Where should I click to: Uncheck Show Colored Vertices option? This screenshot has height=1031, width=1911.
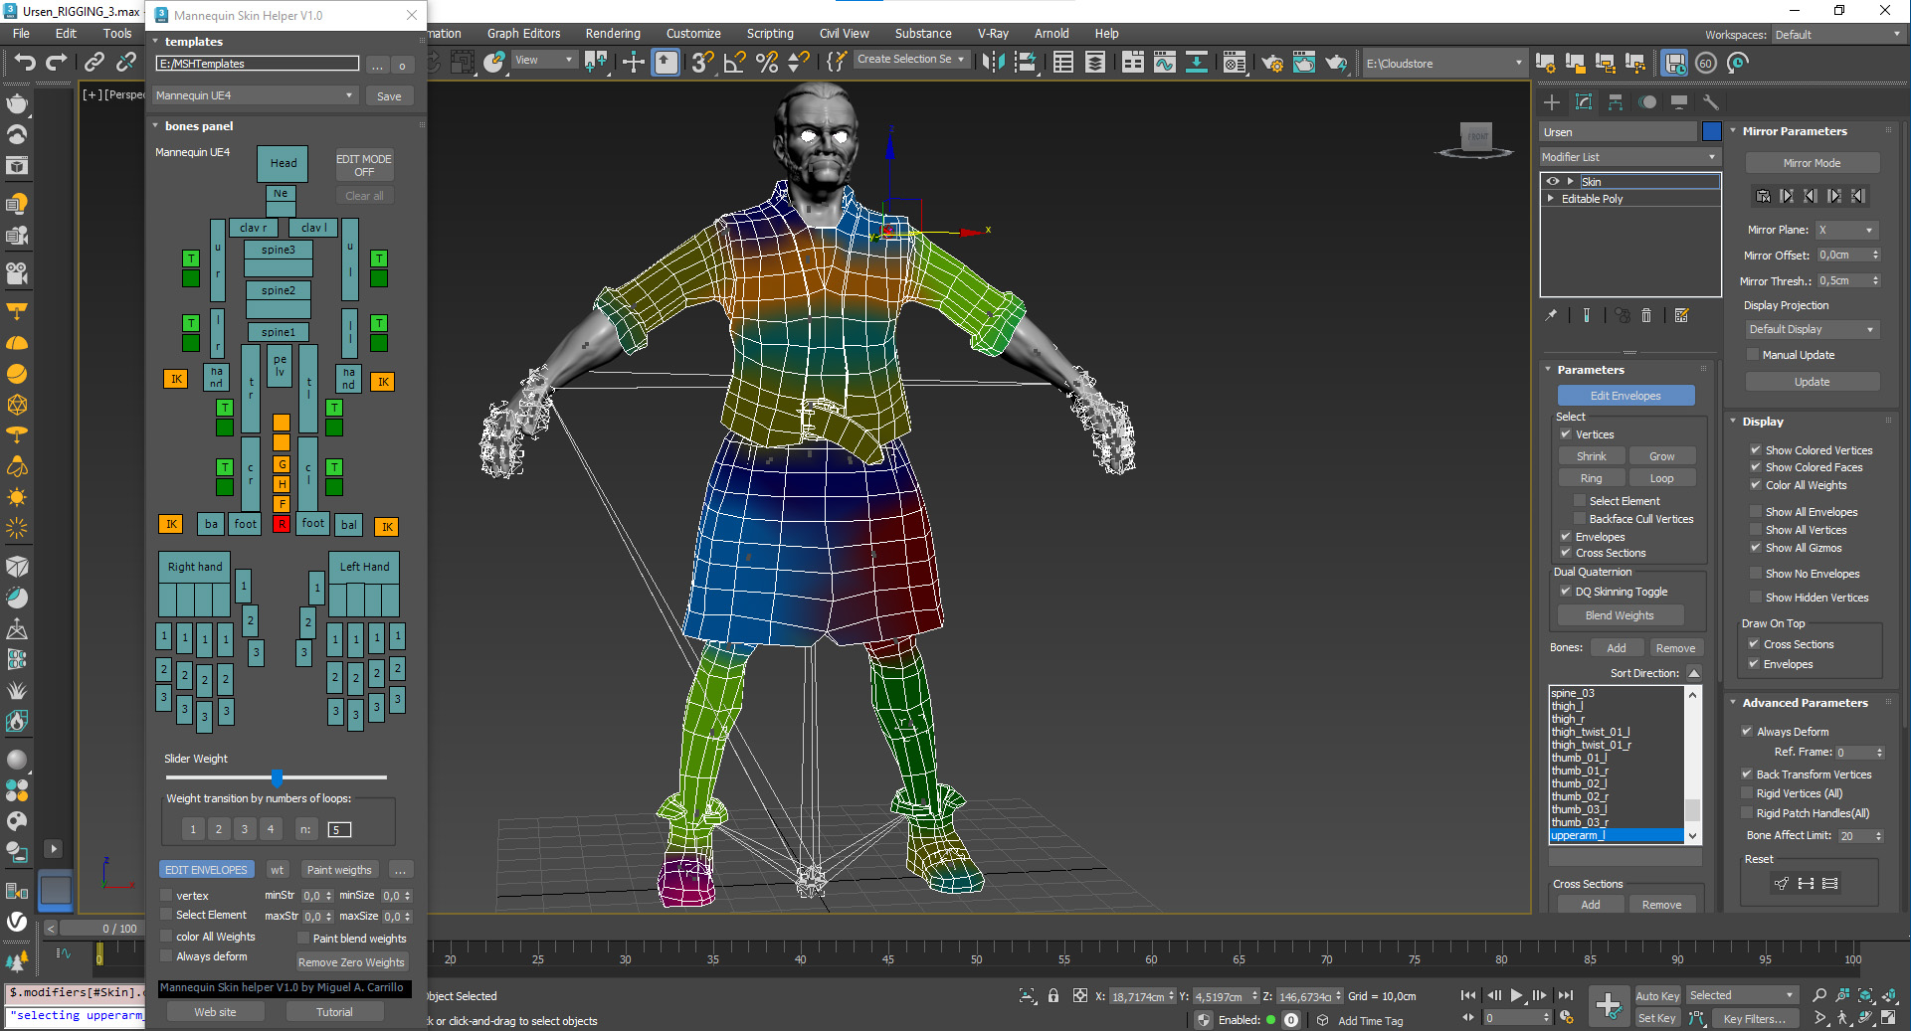coord(1755,450)
